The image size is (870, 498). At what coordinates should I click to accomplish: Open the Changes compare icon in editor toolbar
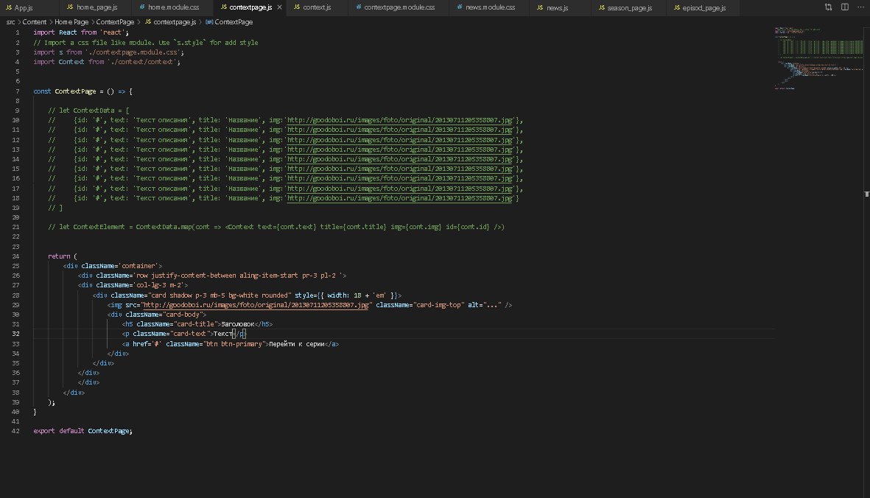tap(828, 7)
